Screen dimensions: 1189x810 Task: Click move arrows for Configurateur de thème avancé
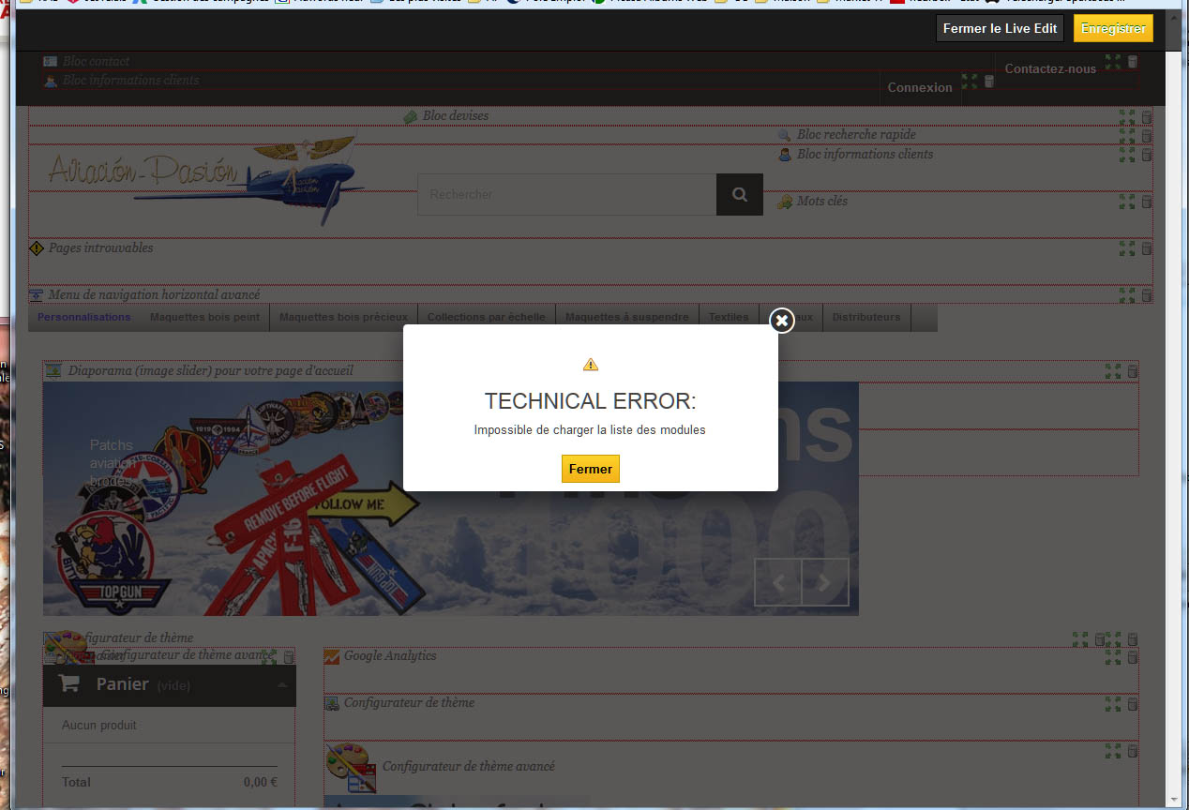point(1113,751)
